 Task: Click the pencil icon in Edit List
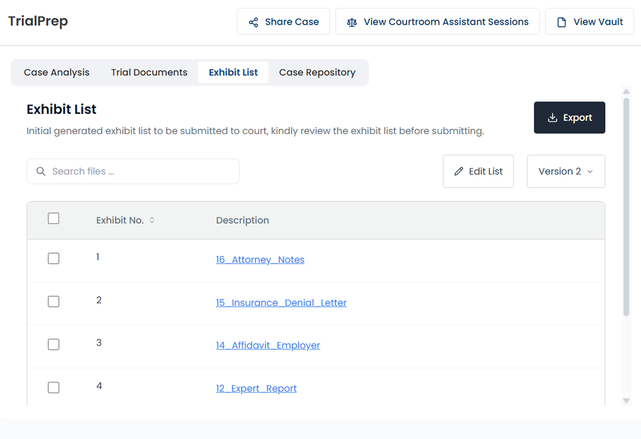coord(458,171)
